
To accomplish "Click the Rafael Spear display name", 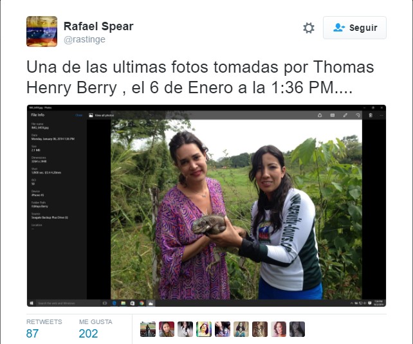I will [98, 26].
